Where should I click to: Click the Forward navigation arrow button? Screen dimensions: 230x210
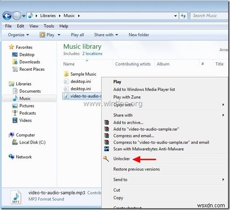(x=17, y=16)
